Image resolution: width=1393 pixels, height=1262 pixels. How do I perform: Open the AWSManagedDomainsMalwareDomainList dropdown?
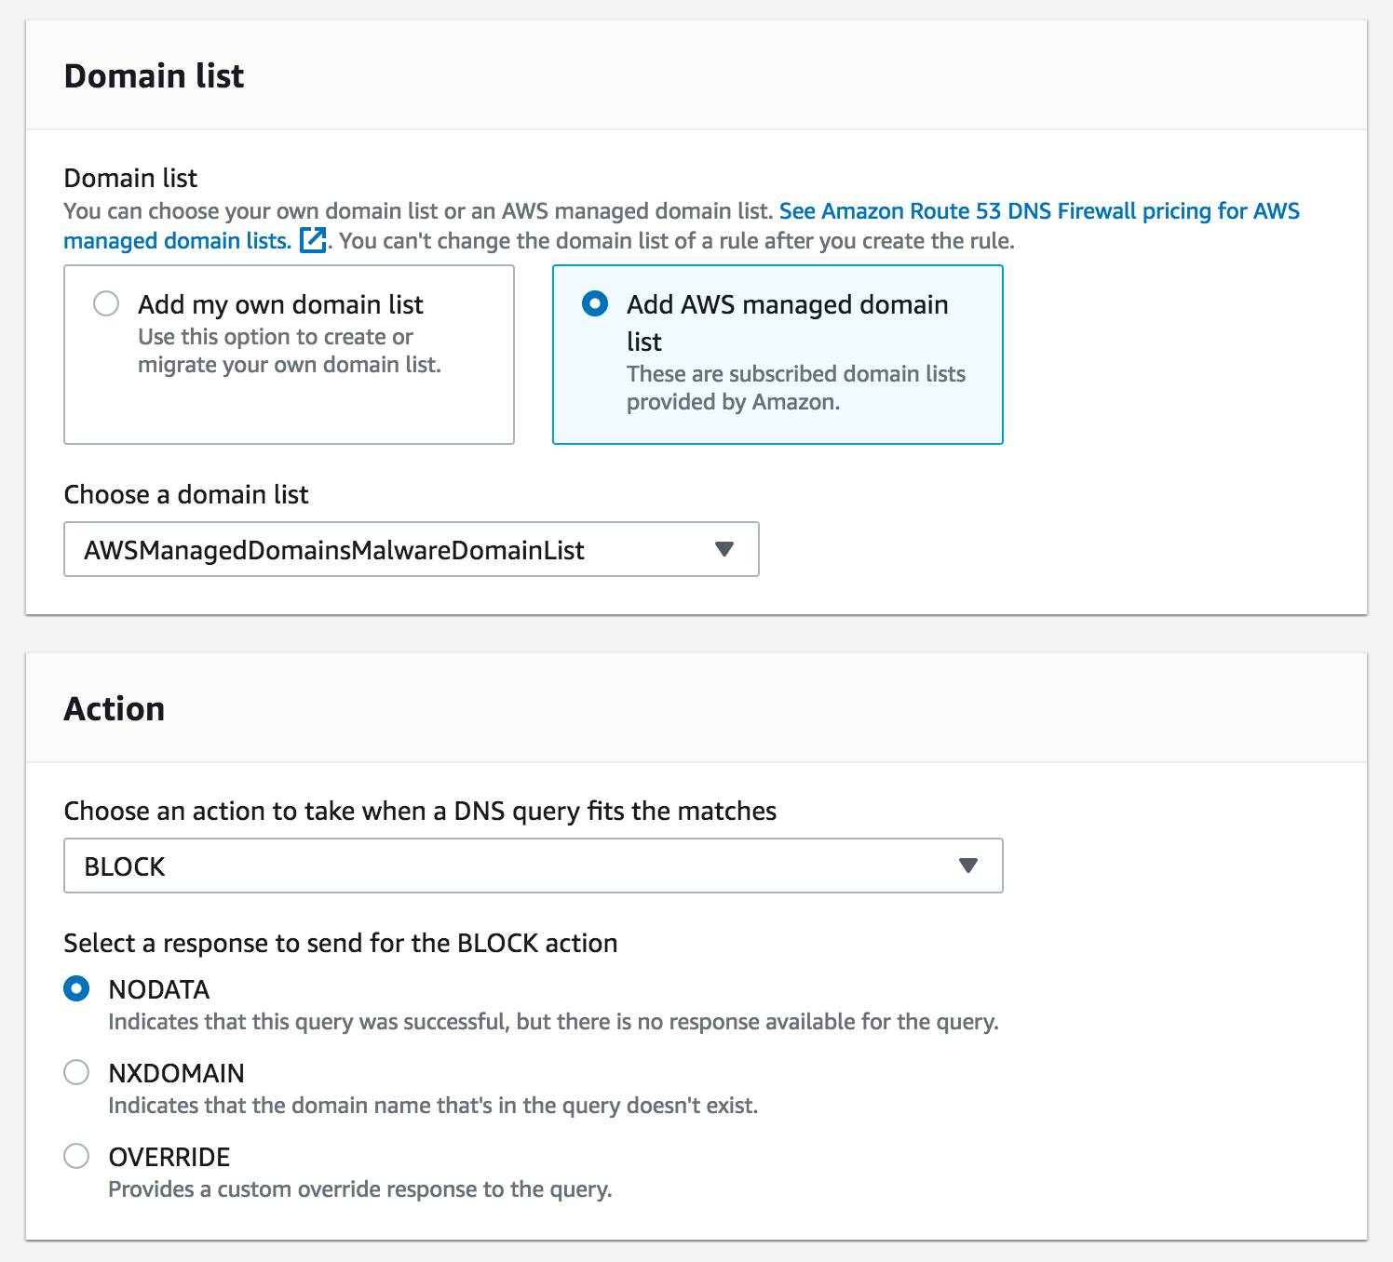click(410, 549)
